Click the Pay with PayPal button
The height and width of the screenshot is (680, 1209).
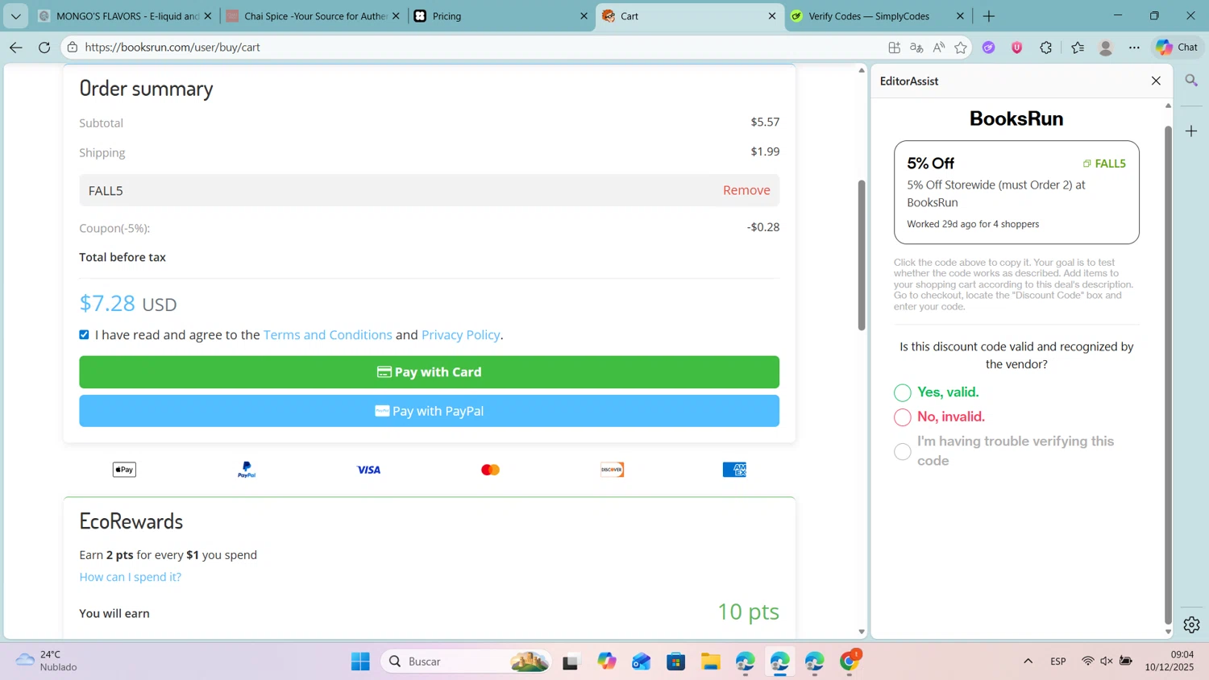tap(429, 411)
